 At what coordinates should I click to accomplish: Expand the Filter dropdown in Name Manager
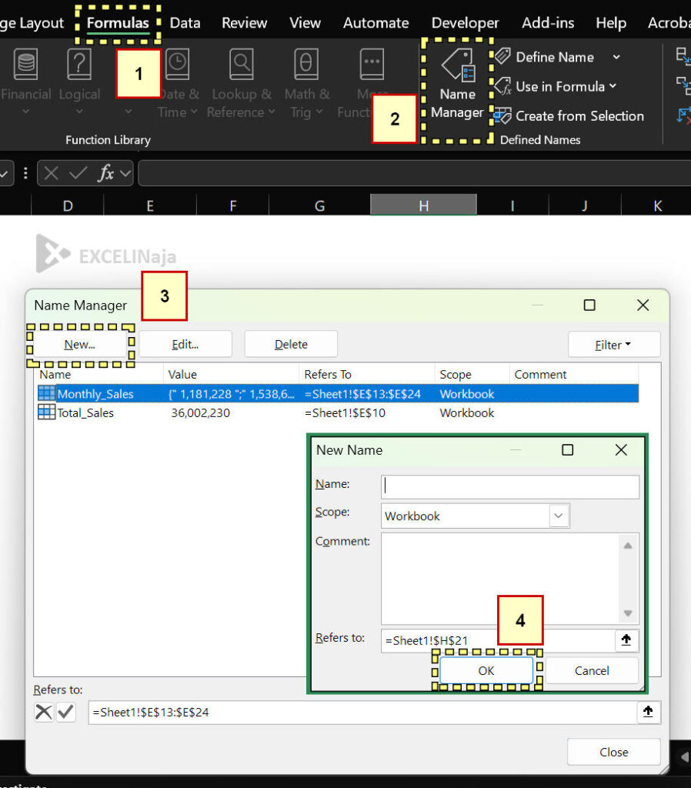tap(613, 345)
